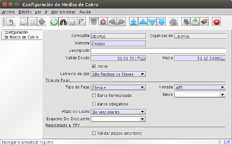Click the Organización field showing Libertya
Image resolution: width=232 pixels, height=145 pixels.
[200, 36]
